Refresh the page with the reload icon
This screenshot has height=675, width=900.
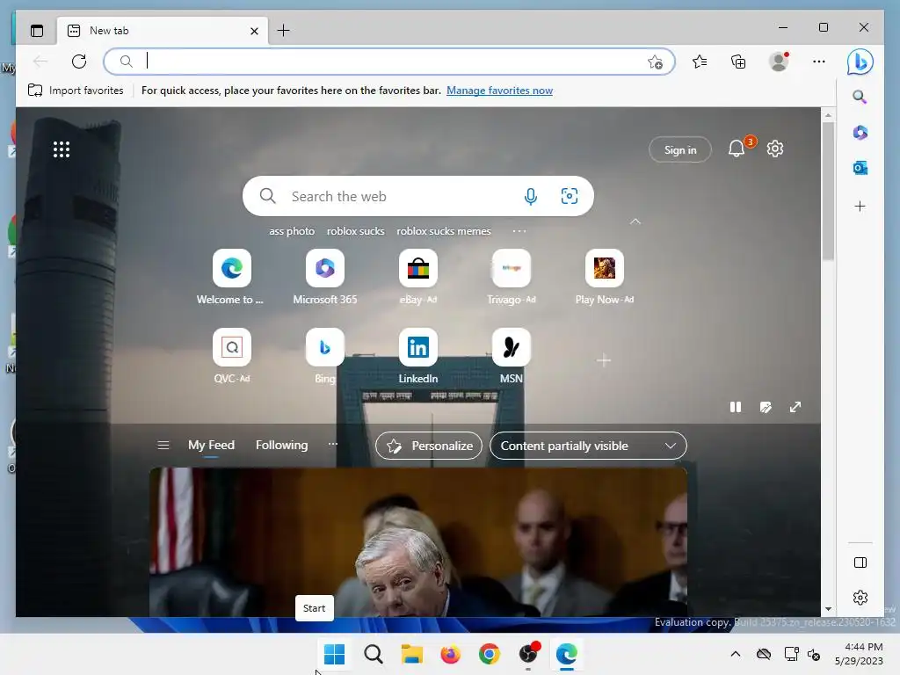coord(79,61)
